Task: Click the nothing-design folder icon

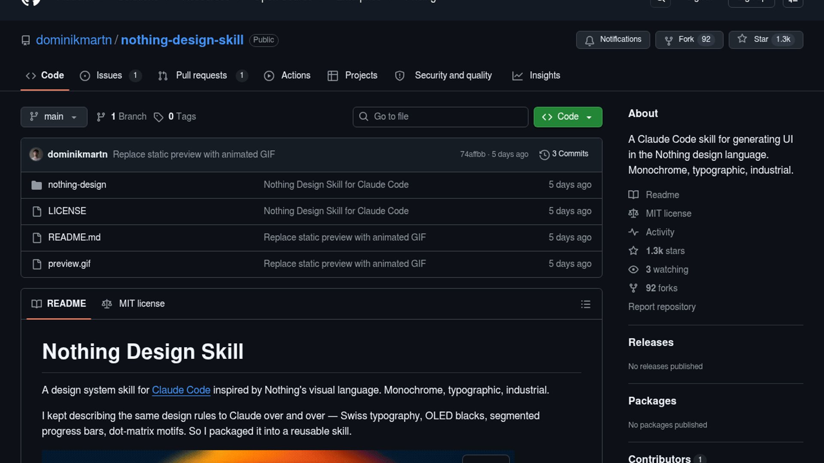Action: coord(36,185)
